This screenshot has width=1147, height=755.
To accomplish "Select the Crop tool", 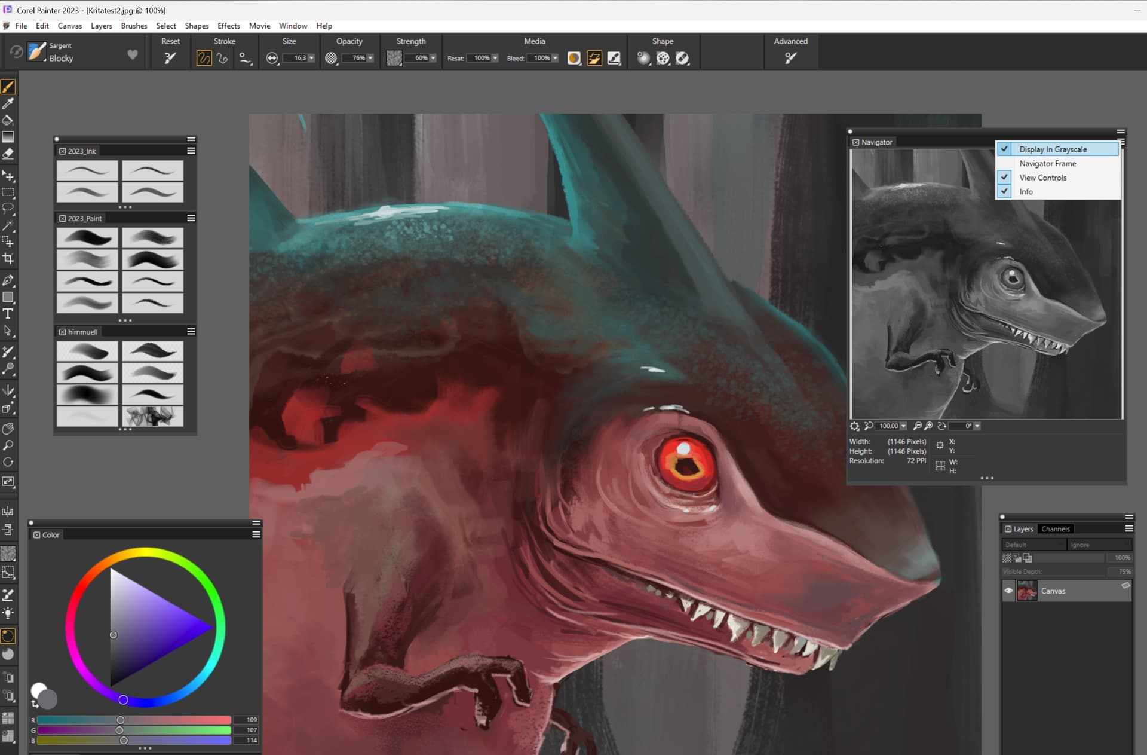I will click(8, 259).
